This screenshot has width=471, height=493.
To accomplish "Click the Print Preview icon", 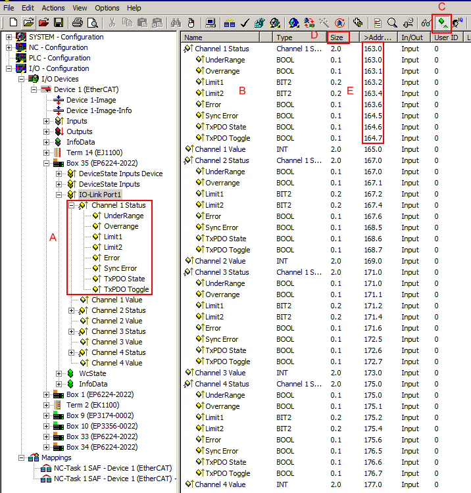I will tap(93, 22).
